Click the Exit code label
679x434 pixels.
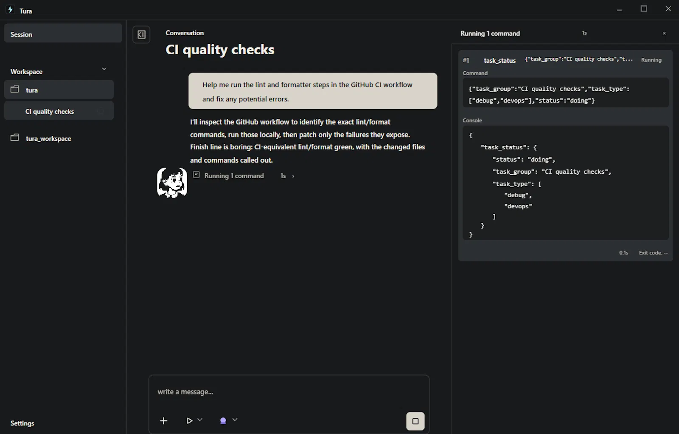click(653, 252)
